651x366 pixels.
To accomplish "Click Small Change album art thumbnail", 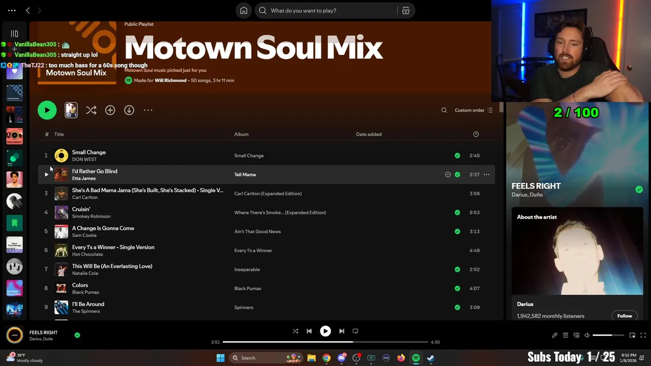I will point(61,156).
